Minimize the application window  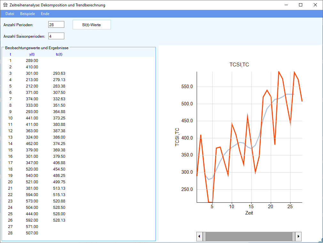[286, 5]
